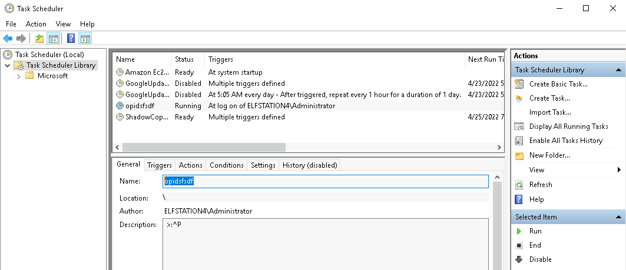Click the Up One Level folder icon
Screen dimensions: 626x270
click(39, 39)
